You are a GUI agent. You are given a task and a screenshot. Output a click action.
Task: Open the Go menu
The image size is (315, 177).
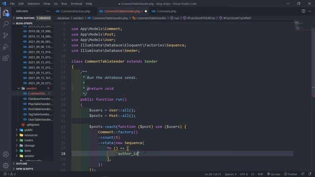pos(56,3)
